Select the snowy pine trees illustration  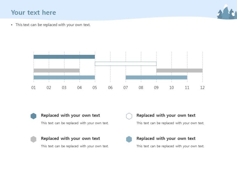(227, 12)
